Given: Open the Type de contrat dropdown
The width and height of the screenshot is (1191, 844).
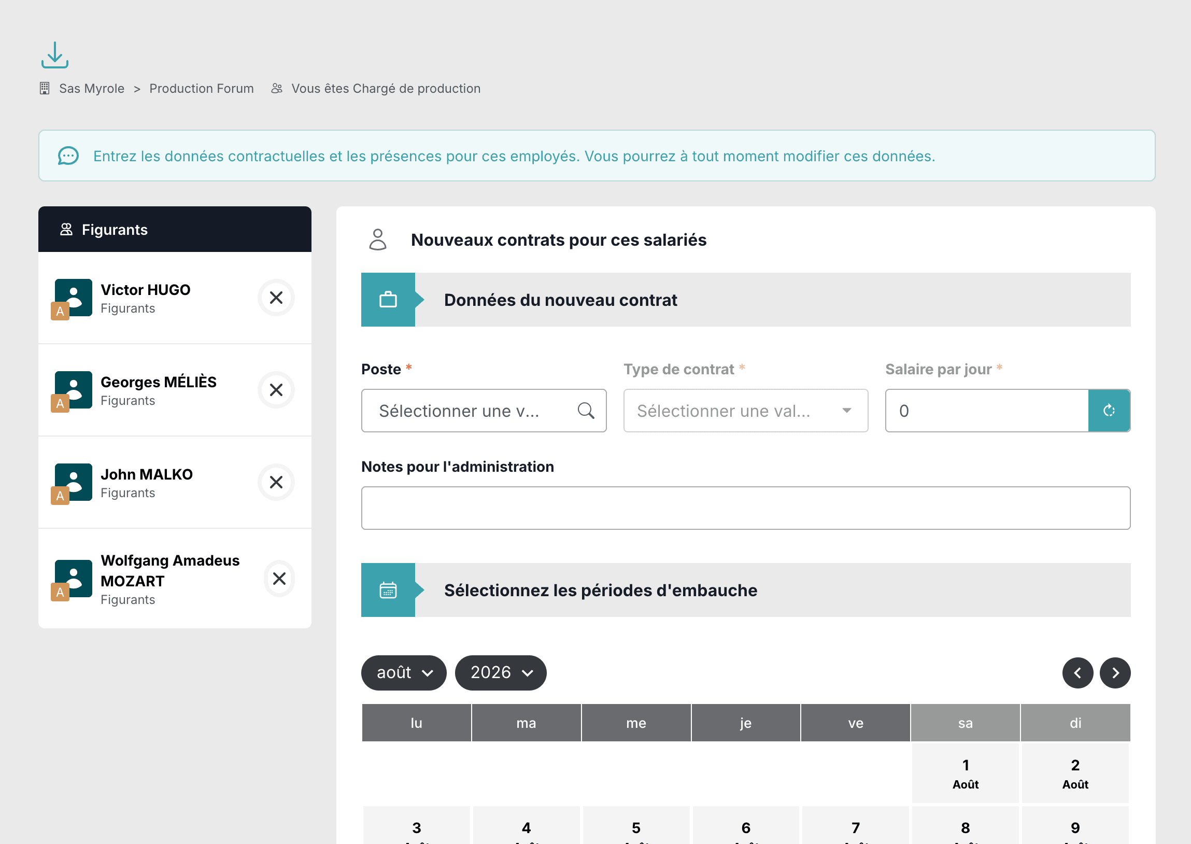Looking at the screenshot, I should pyautogui.click(x=746, y=411).
